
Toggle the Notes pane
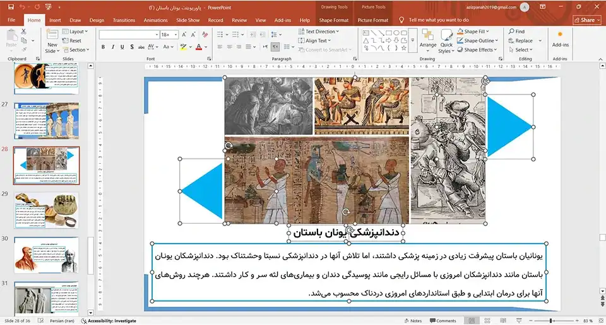click(x=413, y=321)
